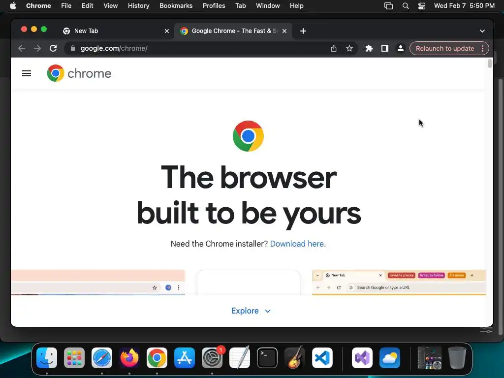Click the chrome logo in page header

[79, 73]
